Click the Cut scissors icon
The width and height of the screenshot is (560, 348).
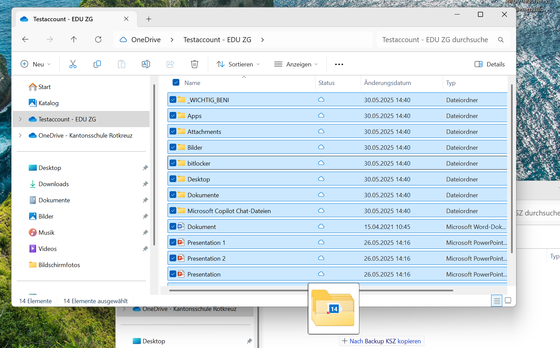click(73, 64)
